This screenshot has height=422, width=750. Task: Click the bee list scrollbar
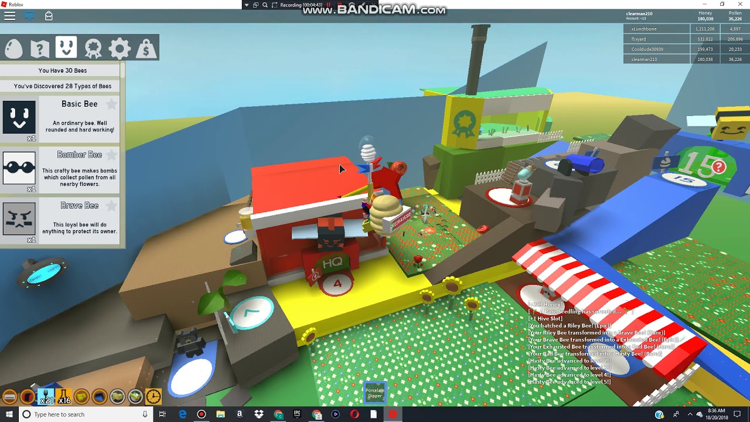(122, 70)
